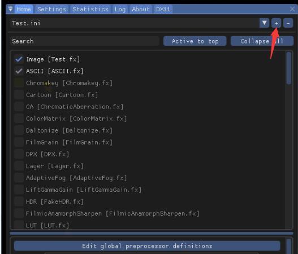The height and width of the screenshot is (254, 298).
Task: Disable the Image [Test.fx] effect checkbox
Action: click(x=19, y=59)
